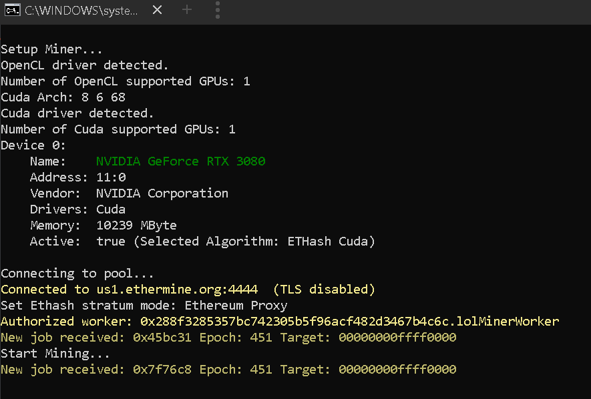The width and height of the screenshot is (591, 399).
Task: Click the 'Connecting to pool...' line
Action: click(77, 274)
